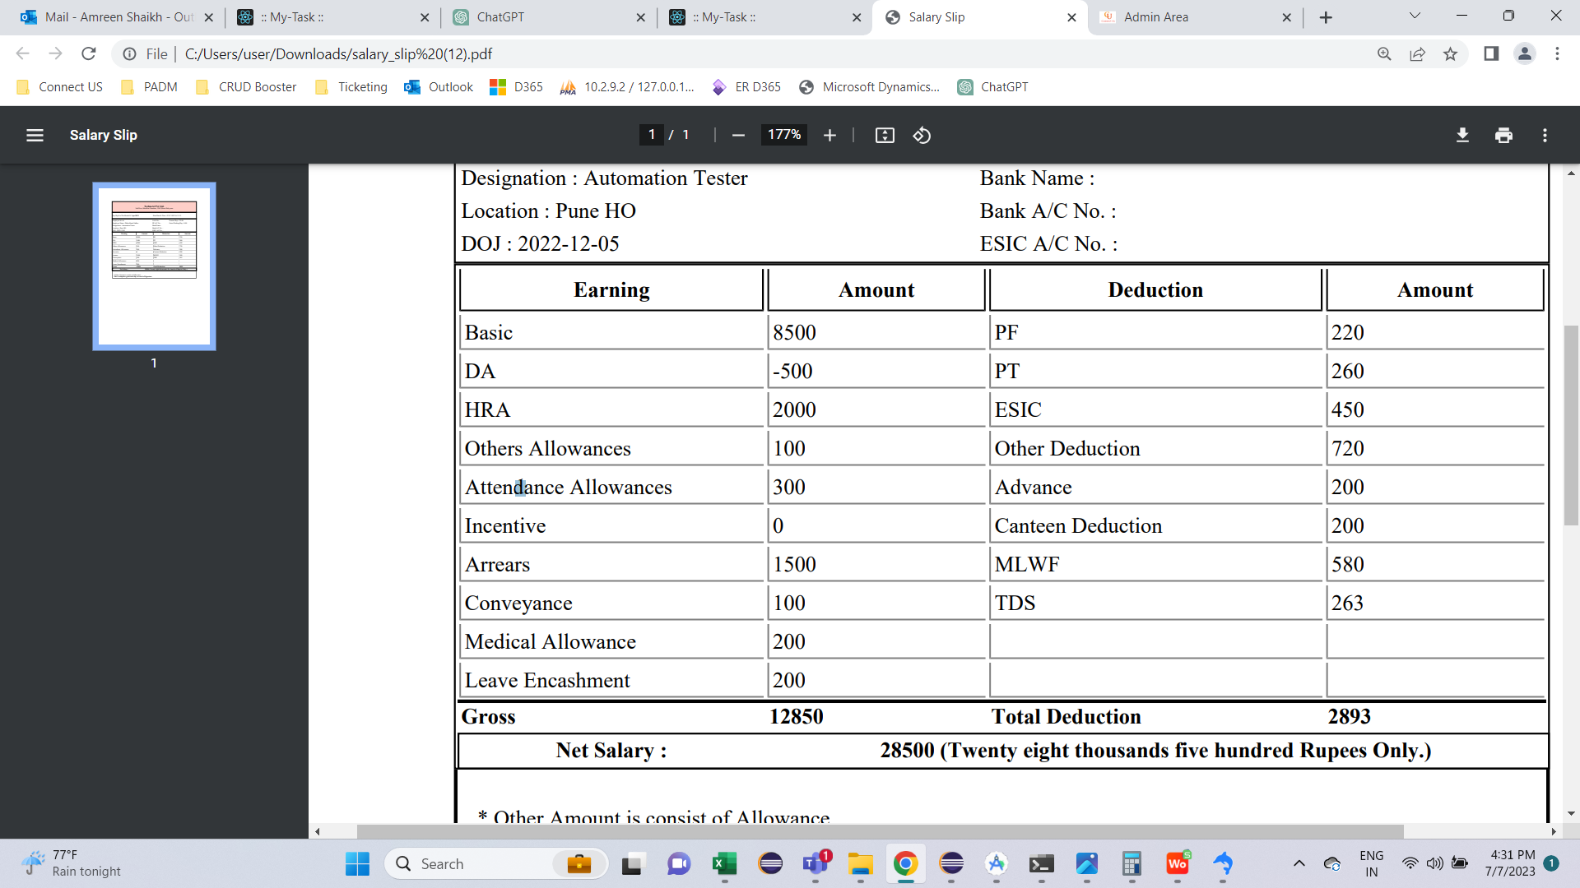Click the fit to page icon
Screen dimensions: 1580x888
coord(885,135)
